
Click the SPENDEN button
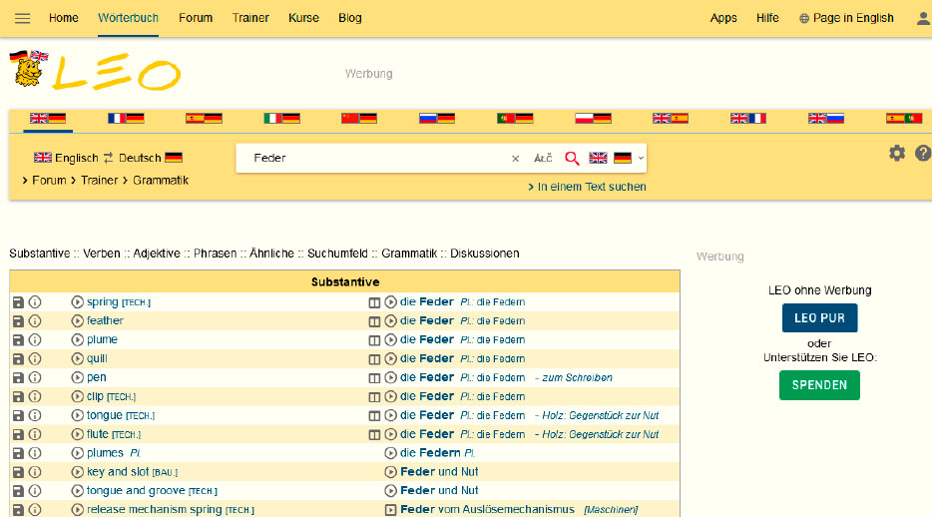tap(819, 385)
